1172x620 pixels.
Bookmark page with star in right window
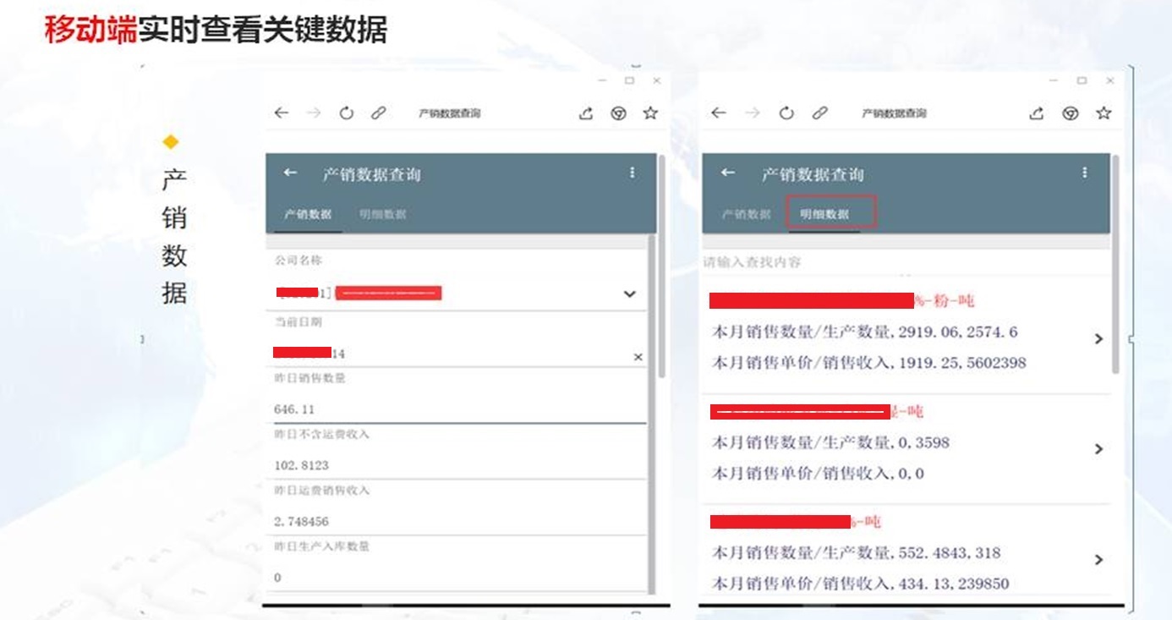pyautogui.click(x=1103, y=113)
